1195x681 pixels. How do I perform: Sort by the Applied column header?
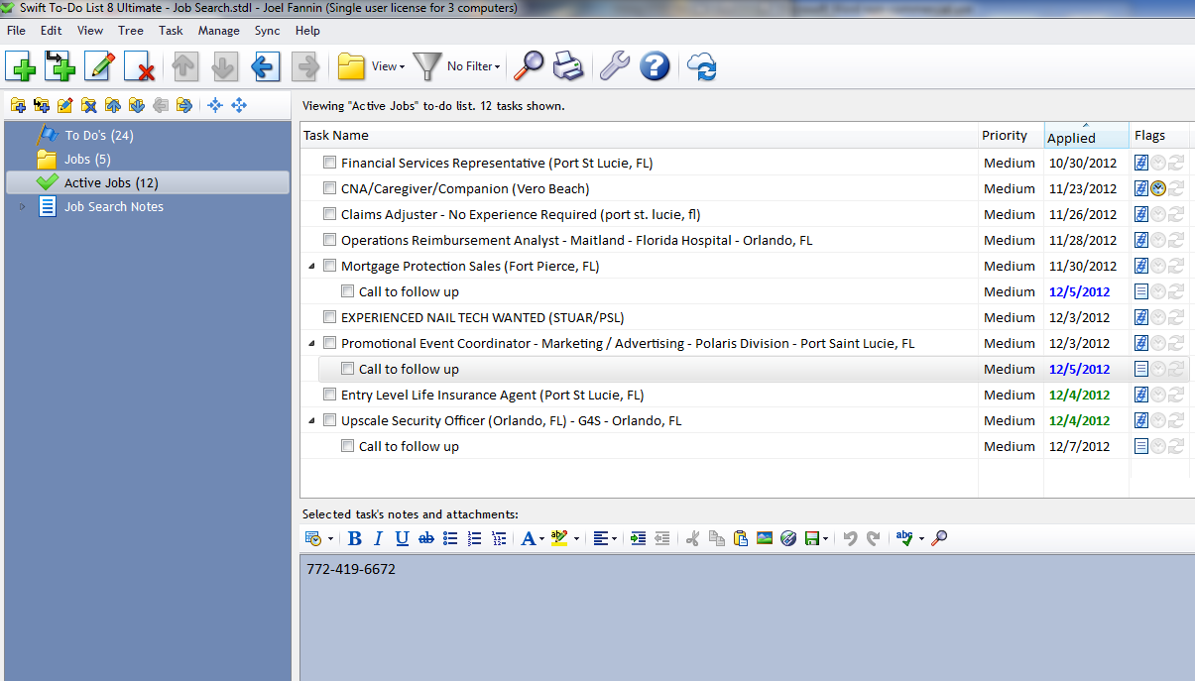pos(1086,136)
